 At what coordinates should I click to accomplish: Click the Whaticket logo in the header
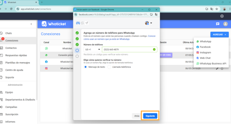coord(54,24)
